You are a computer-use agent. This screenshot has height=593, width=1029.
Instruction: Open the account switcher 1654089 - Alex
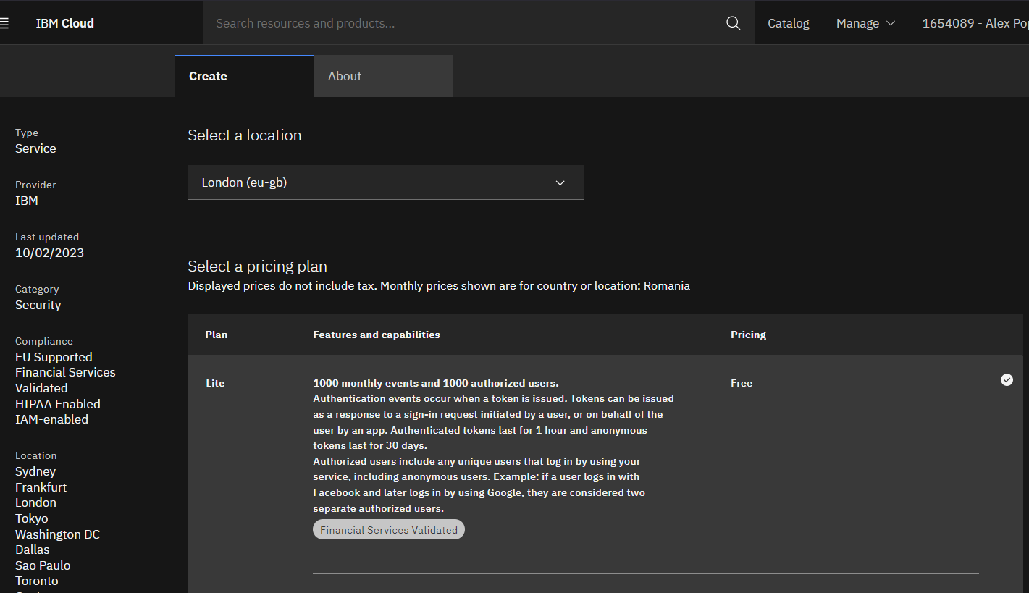(x=975, y=23)
